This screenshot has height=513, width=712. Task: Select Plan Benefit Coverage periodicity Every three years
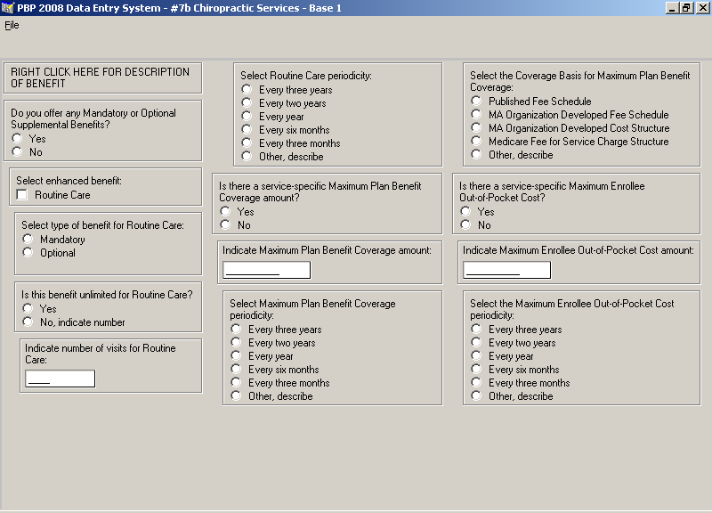[236, 329]
